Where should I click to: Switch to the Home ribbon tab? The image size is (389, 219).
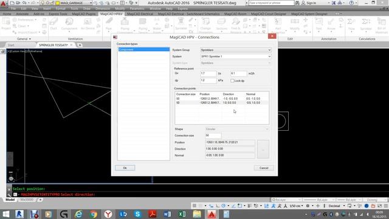7,14
